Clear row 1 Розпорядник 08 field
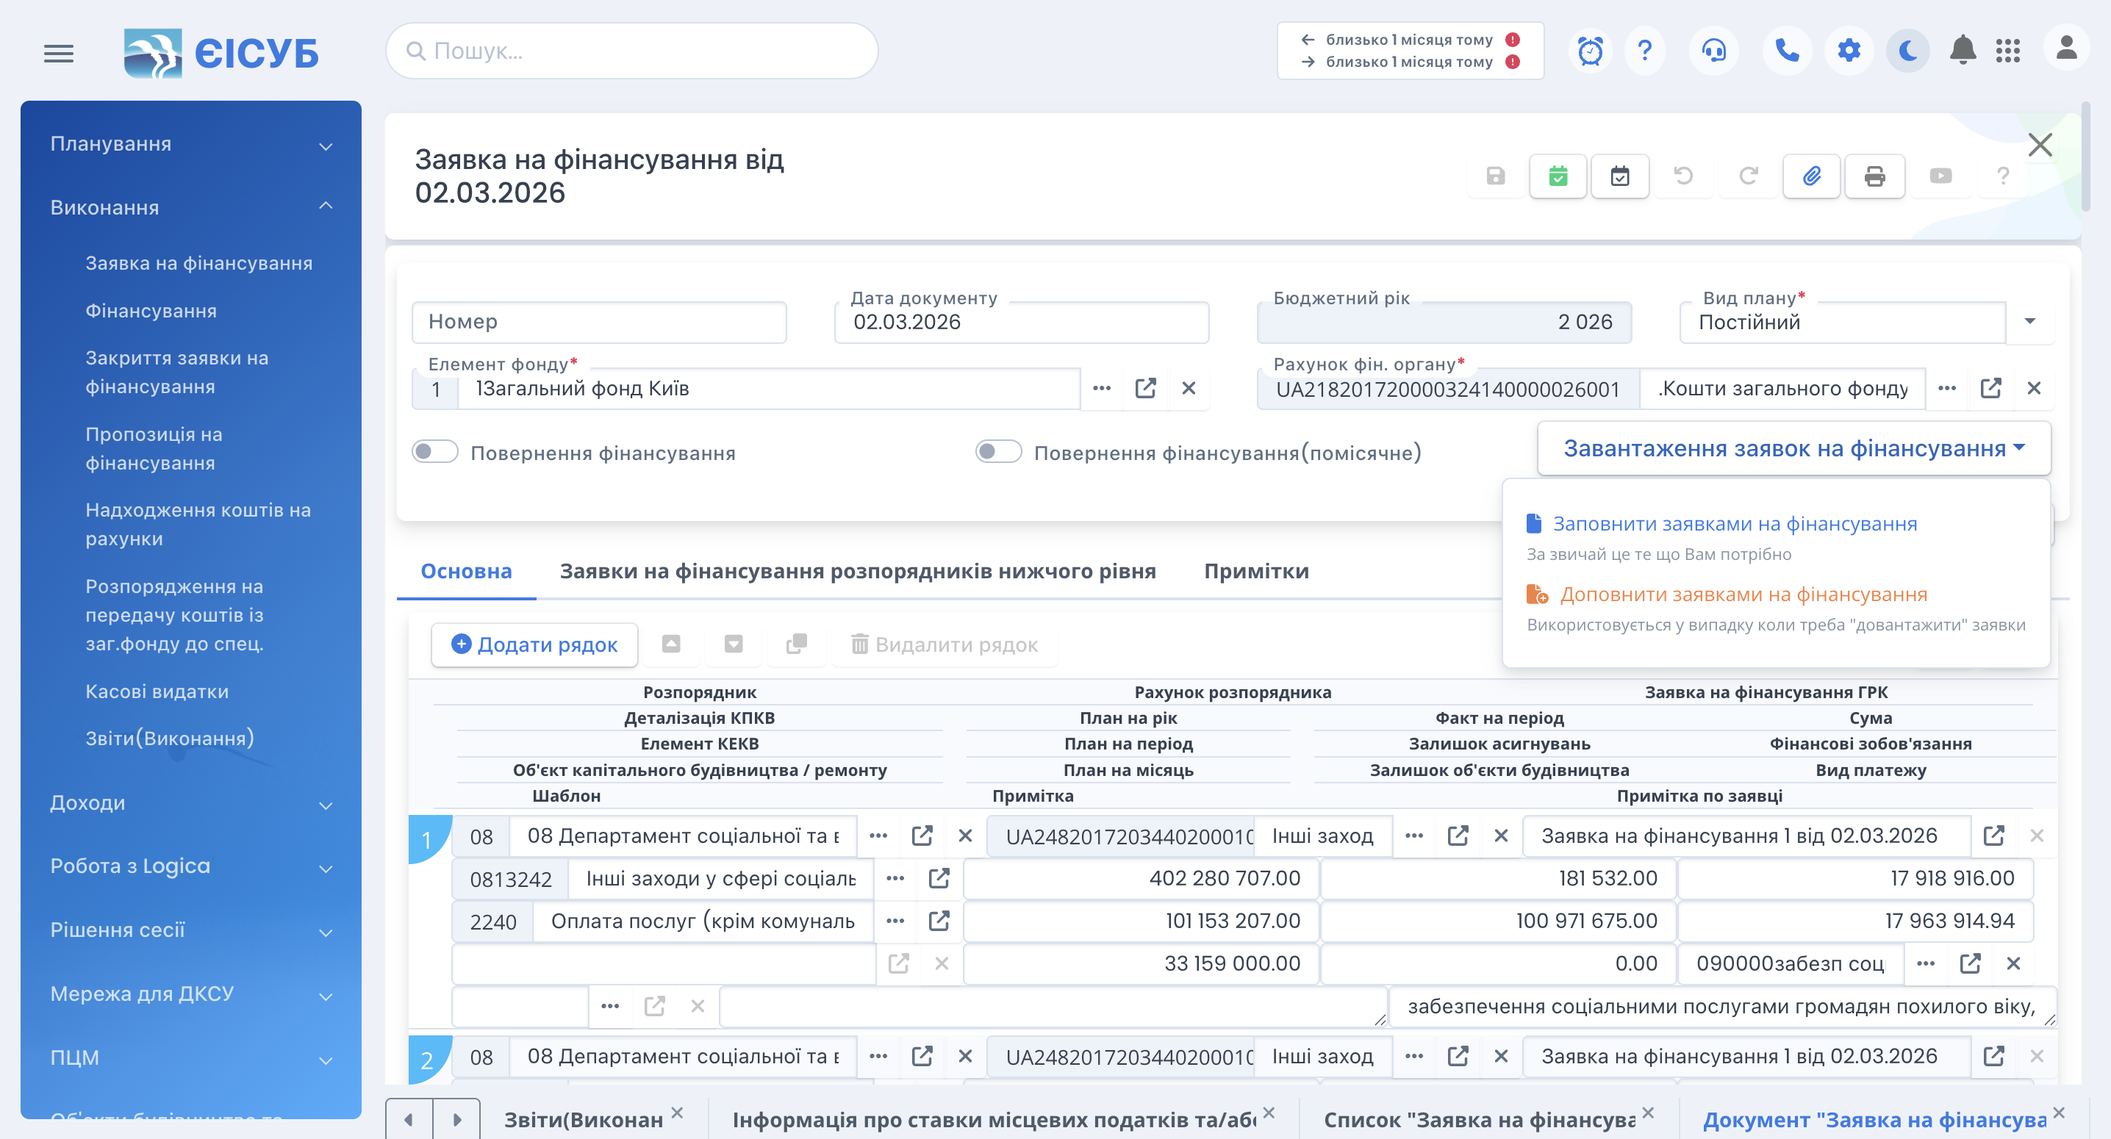The height and width of the screenshot is (1139, 2111). click(x=965, y=836)
